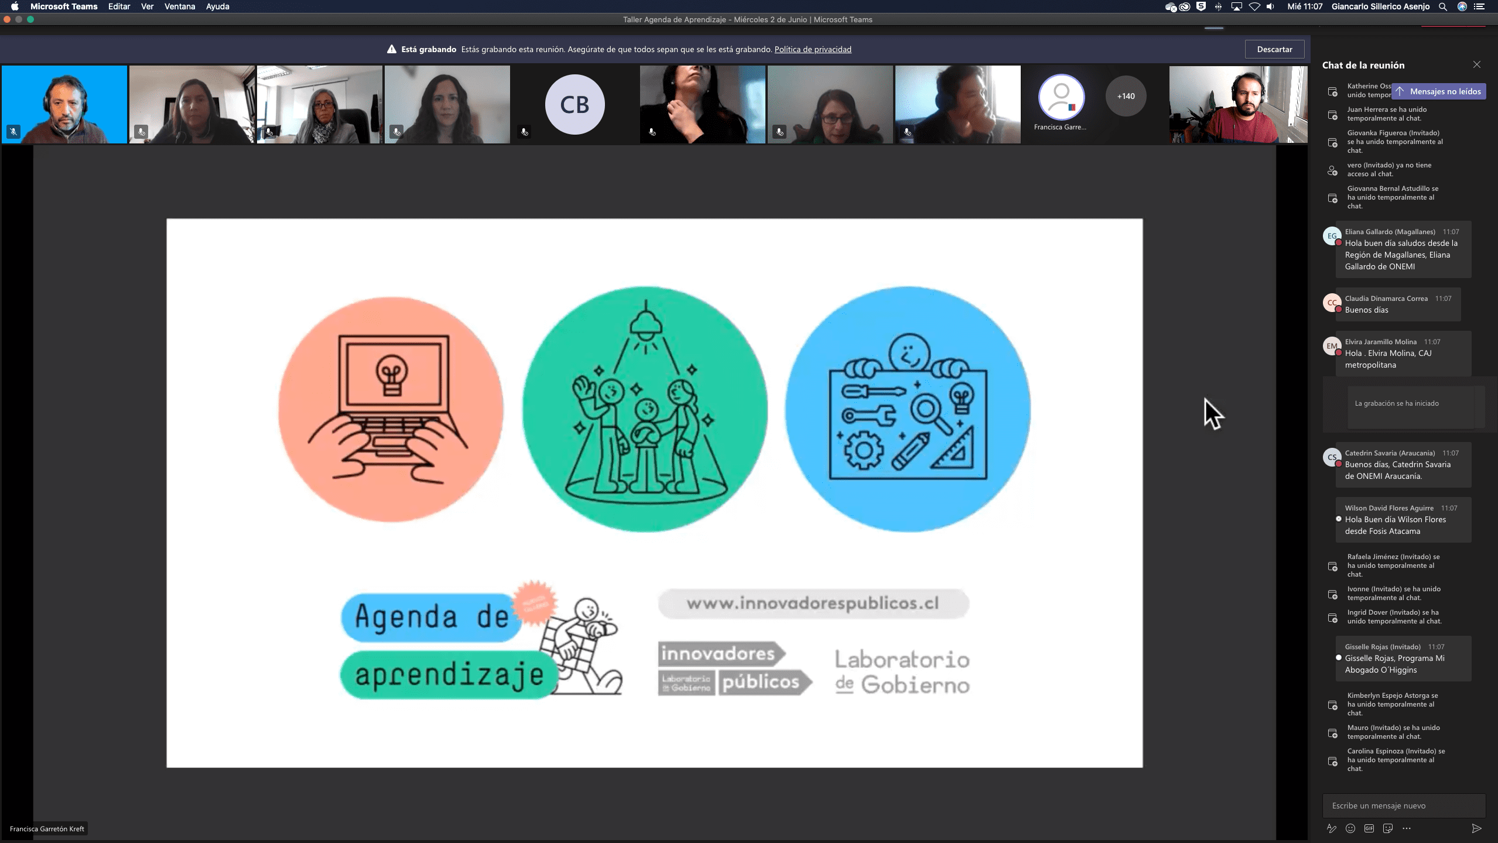Open the macOS Control Center icon
Viewport: 1498px width, 843px height.
[1480, 6]
